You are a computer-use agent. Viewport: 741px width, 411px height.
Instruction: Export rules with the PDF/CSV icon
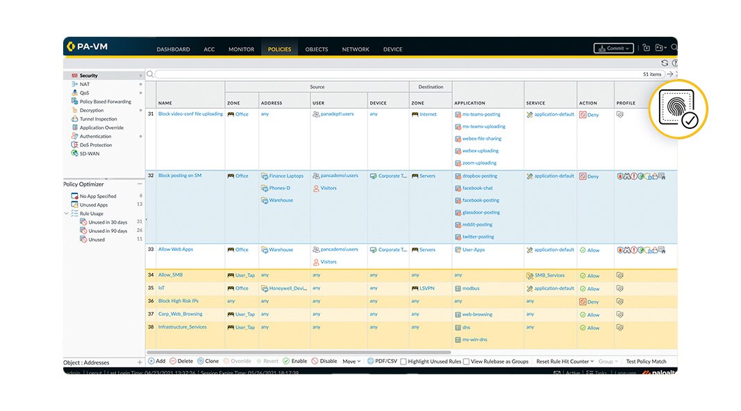[370, 361]
